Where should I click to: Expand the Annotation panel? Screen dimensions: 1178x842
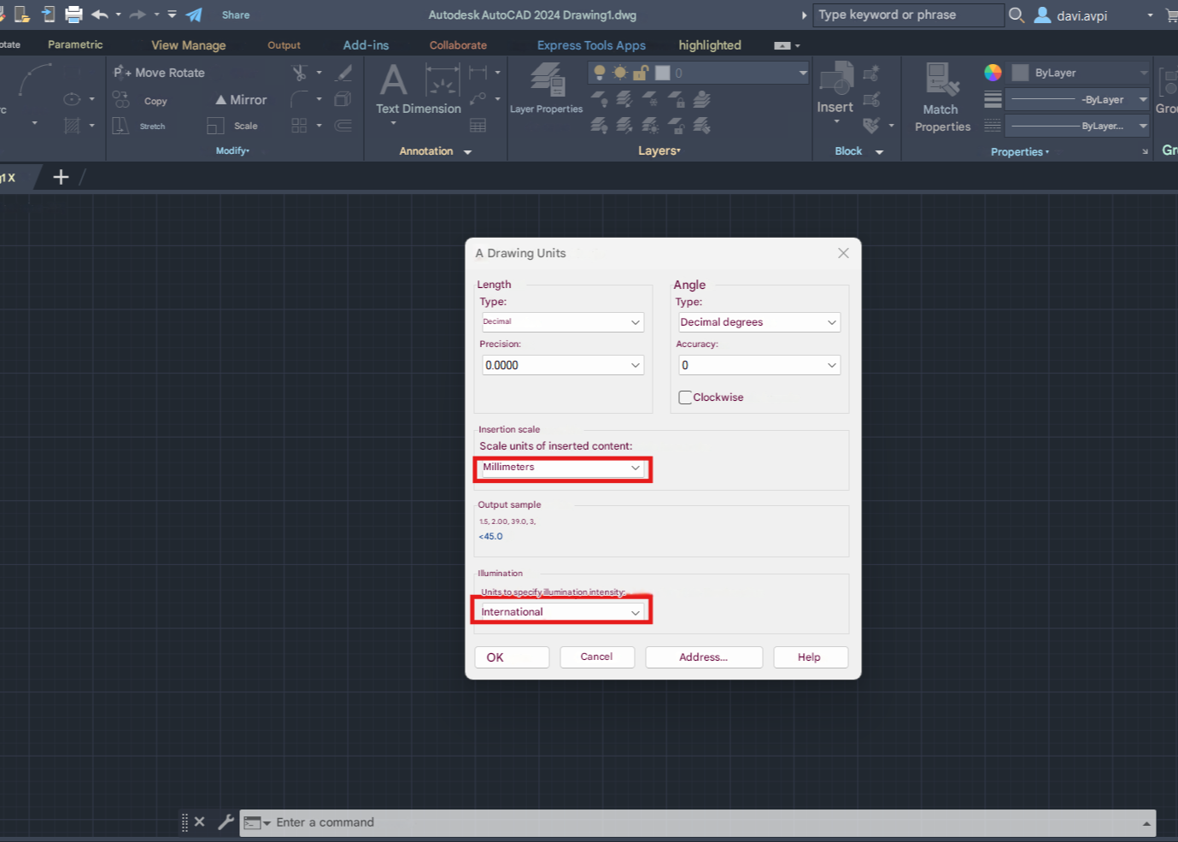click(435, 151)
